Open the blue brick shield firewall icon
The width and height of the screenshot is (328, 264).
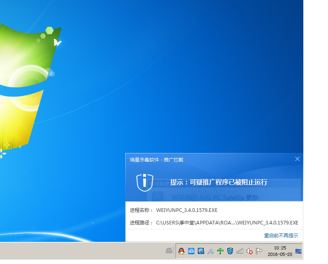[230, 251]
